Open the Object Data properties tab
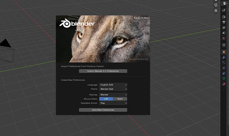 click(x=224, y=79)
